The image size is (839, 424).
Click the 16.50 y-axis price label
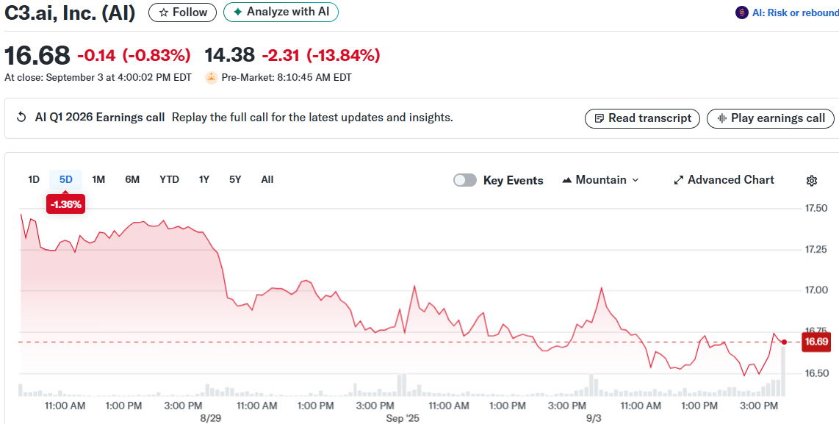point(816,373)
